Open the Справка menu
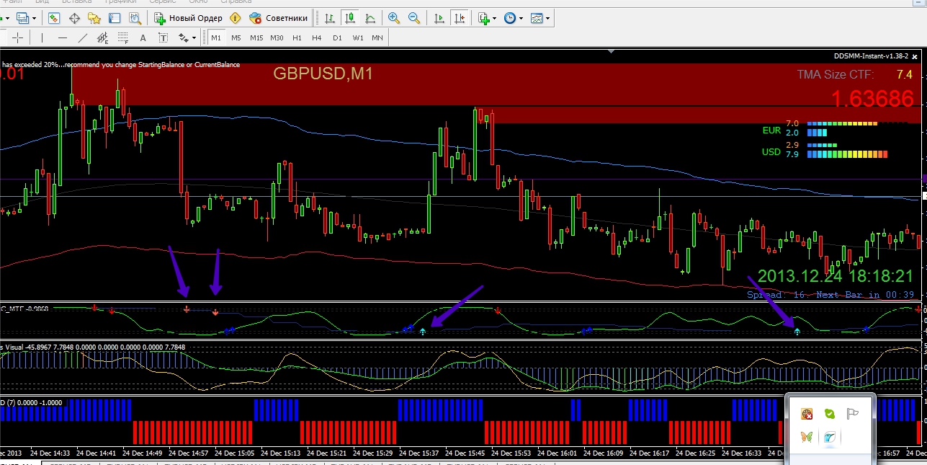This screenshot has width=927, height=465. 236,2
